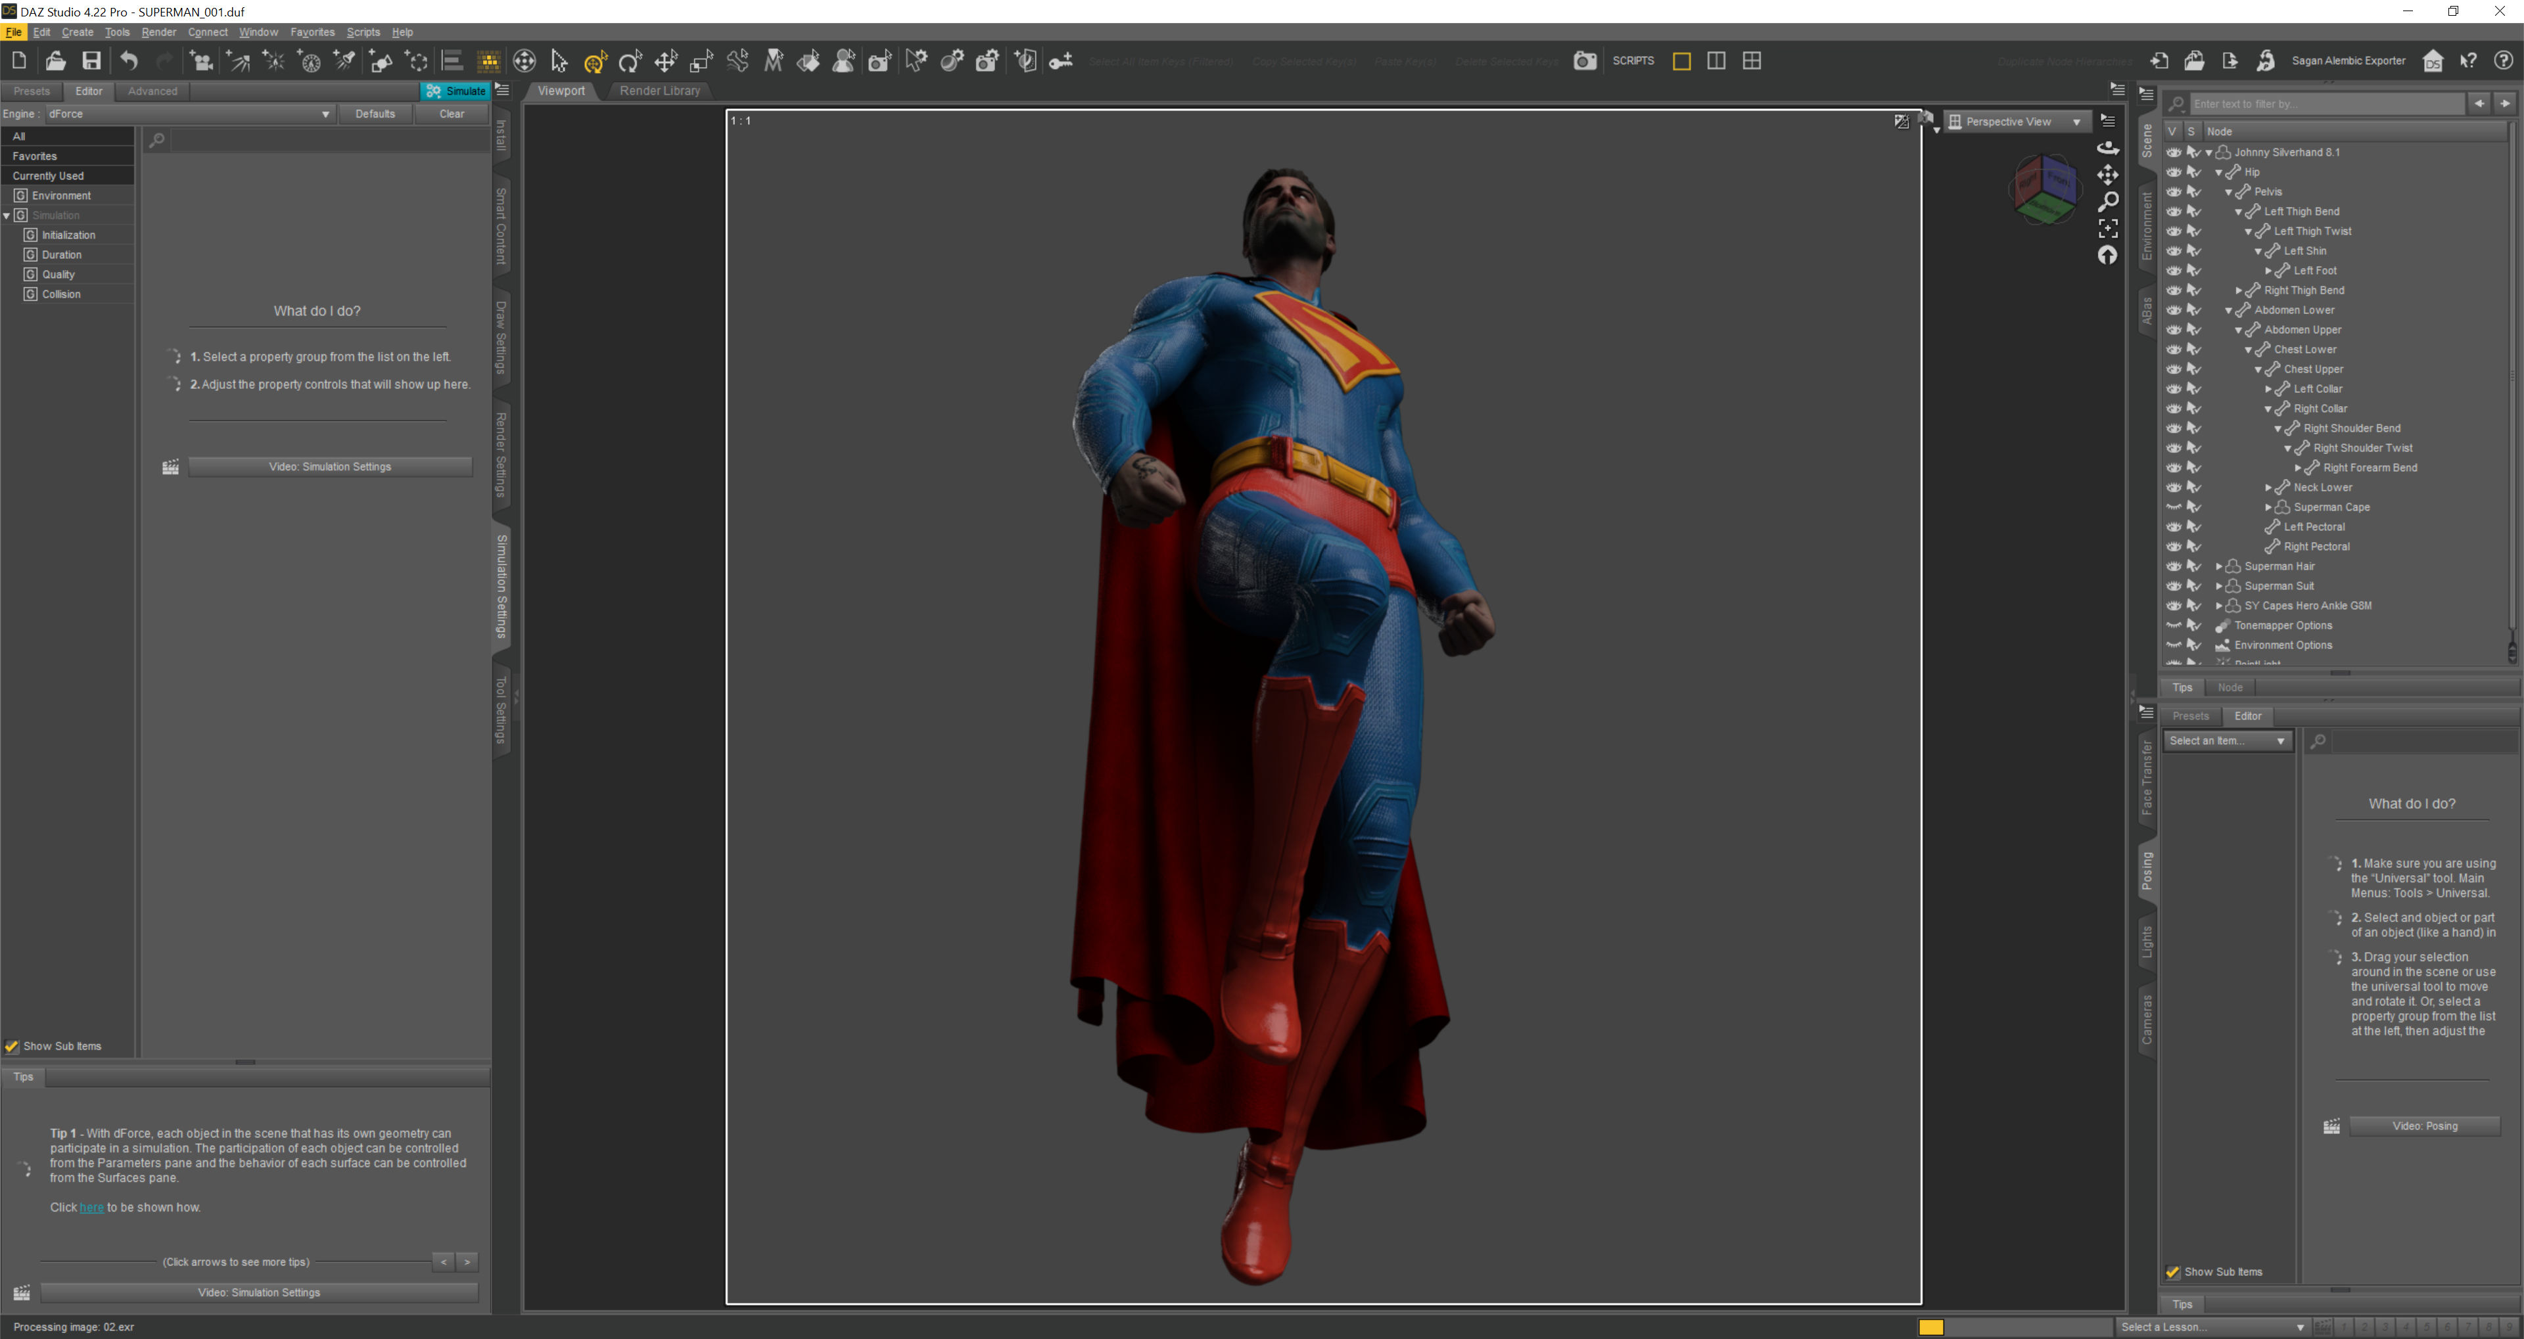Click the yellow progress indicator in status bar
The width and height of the screenshot is (2524, 1339).
pos(1930,1327)
